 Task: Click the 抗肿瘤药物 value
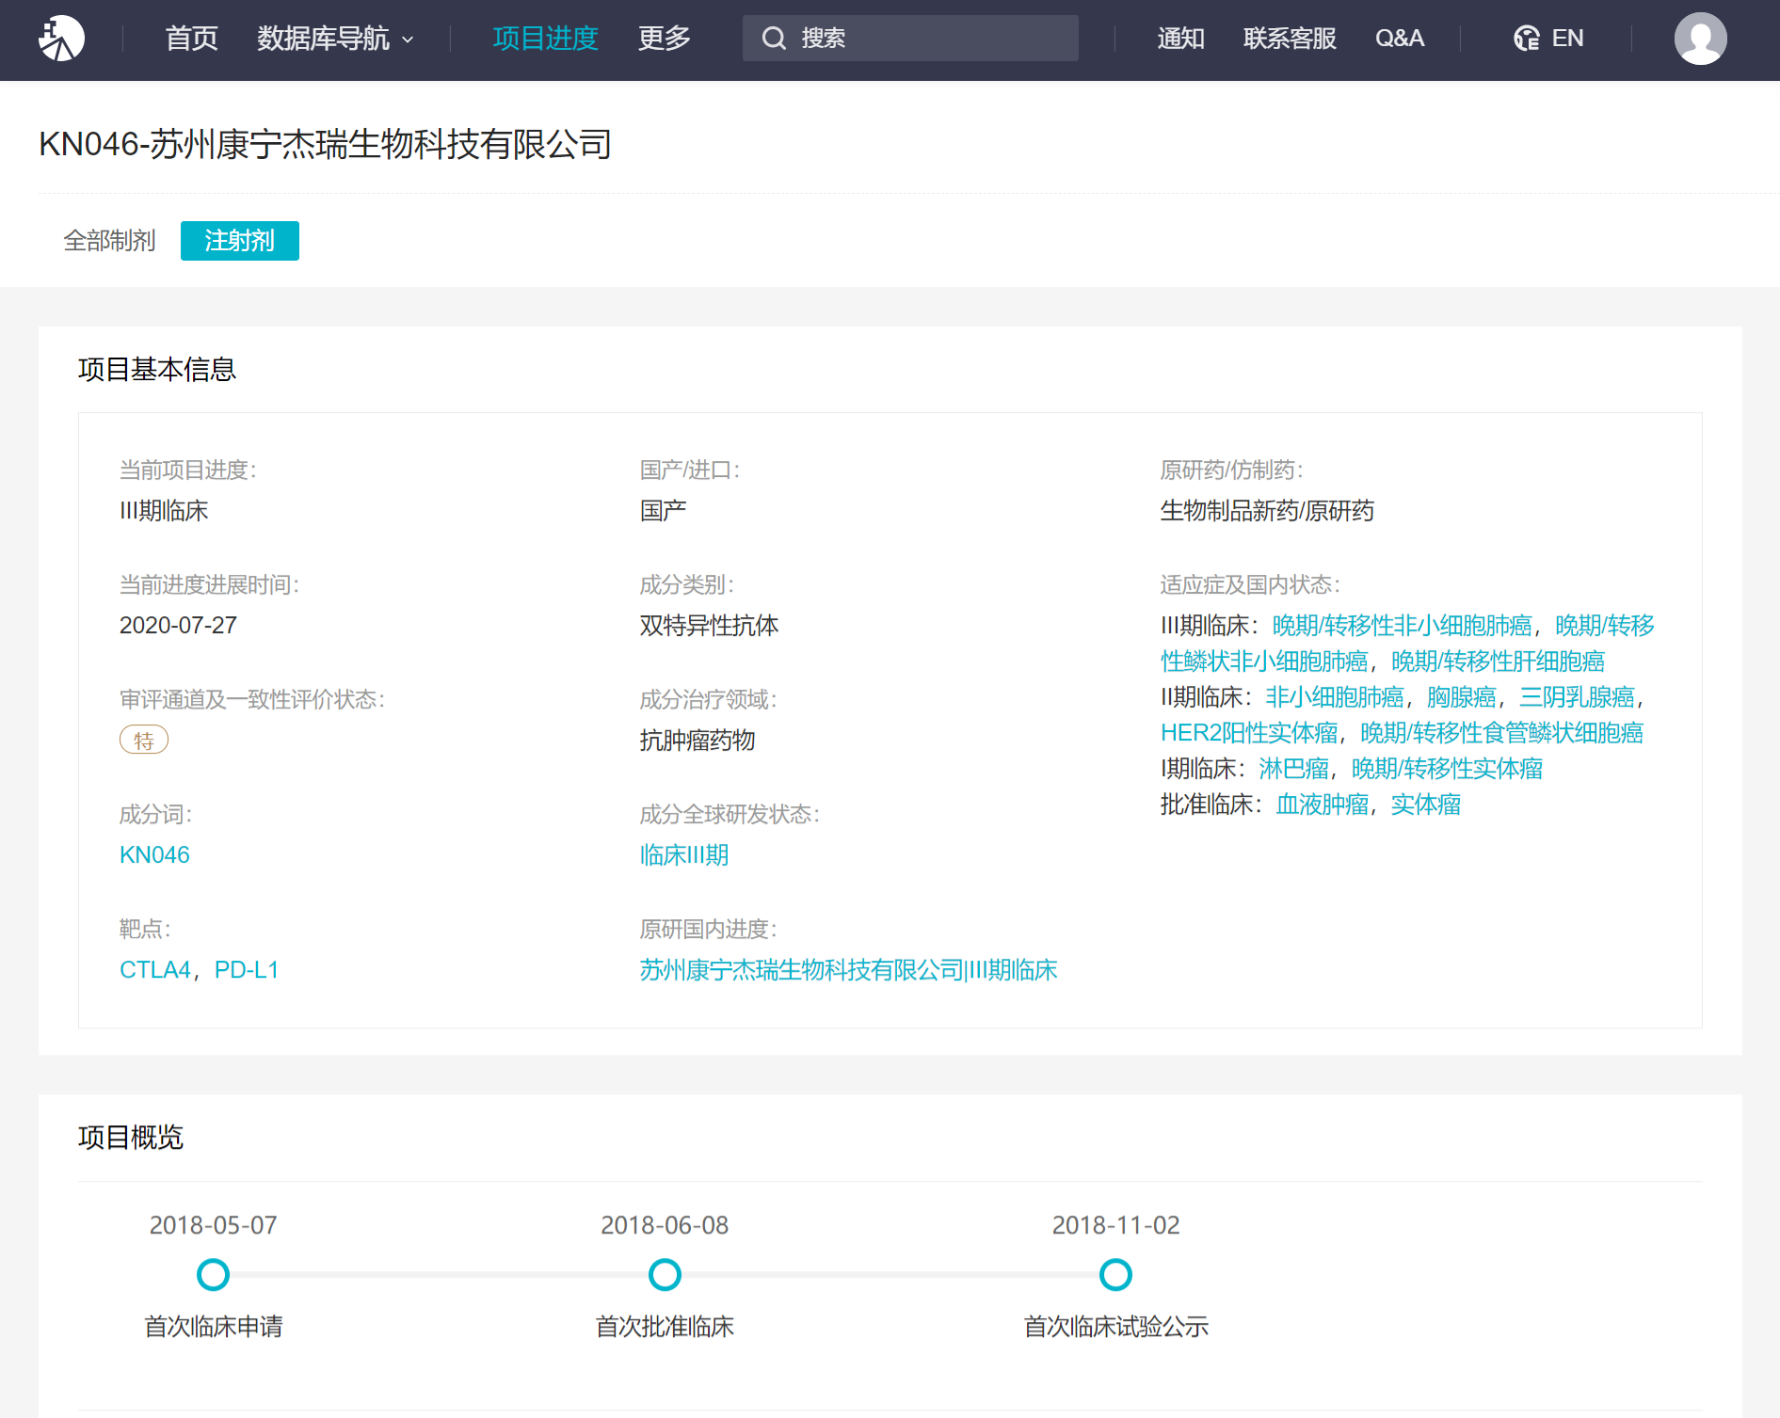tap(698, 740)
